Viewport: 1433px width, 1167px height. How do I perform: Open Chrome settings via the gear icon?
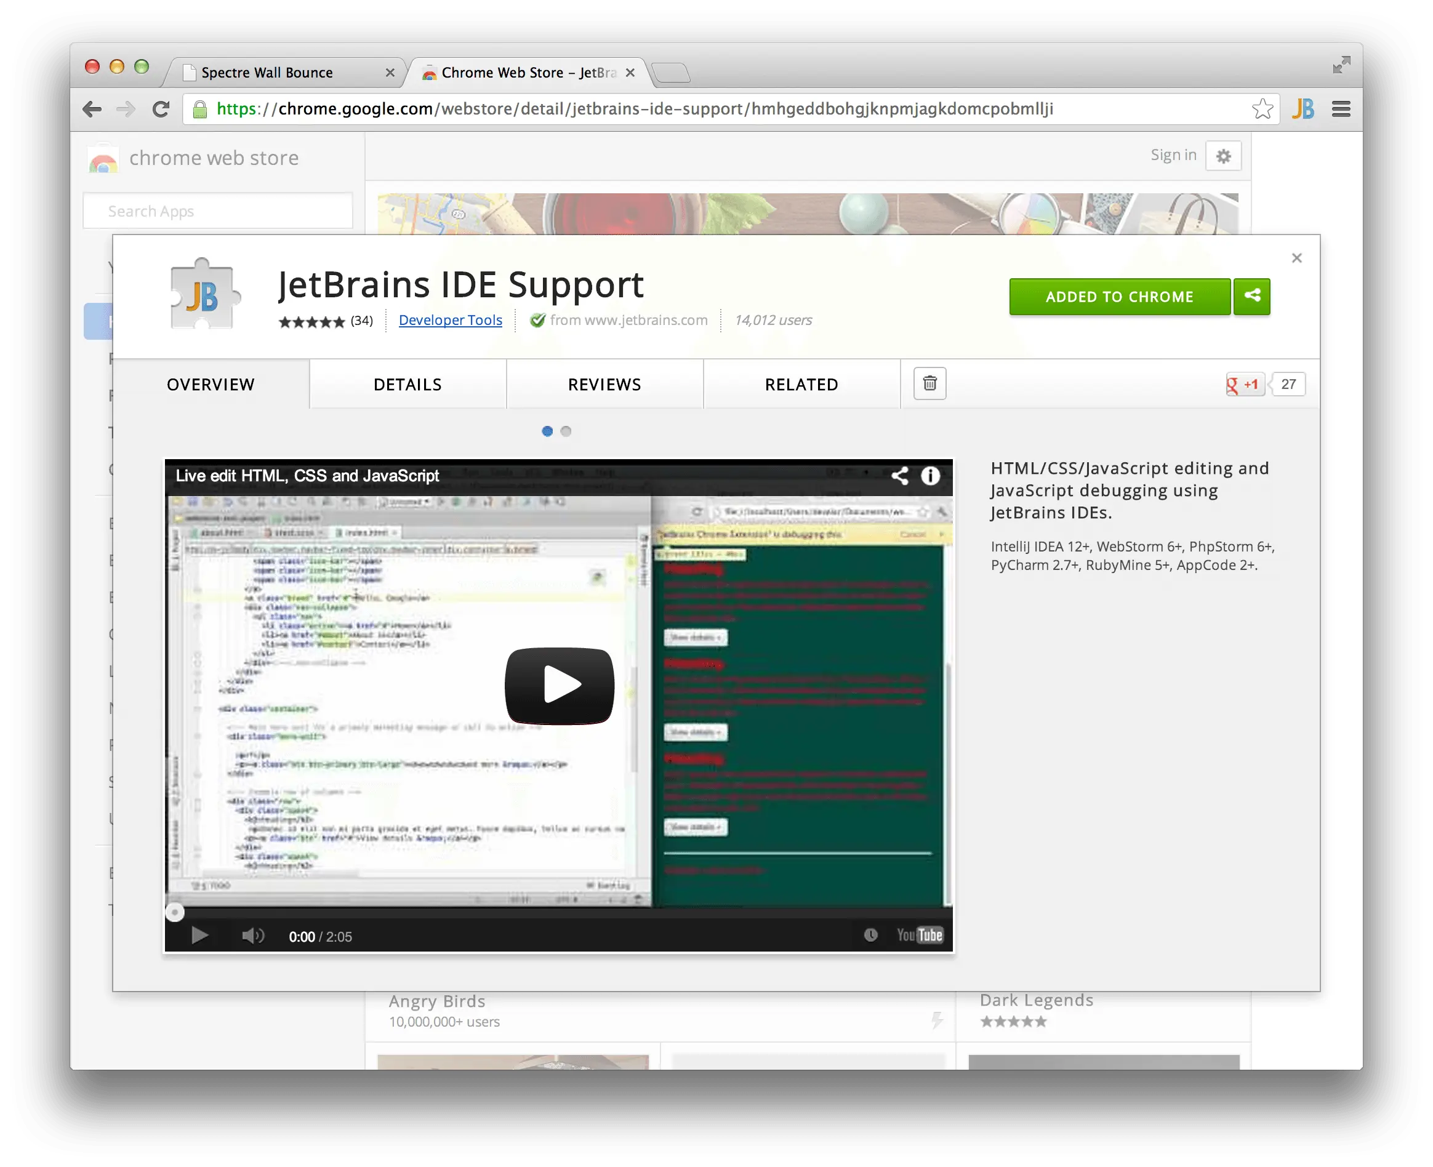click(x=1223, y=155)
